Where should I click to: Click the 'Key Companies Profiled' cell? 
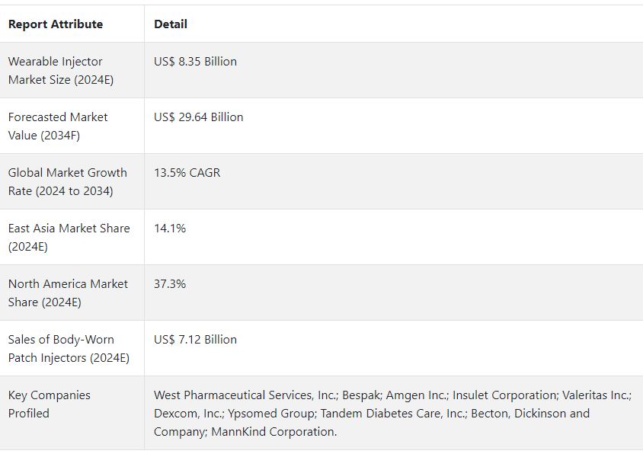pos(50,404)
